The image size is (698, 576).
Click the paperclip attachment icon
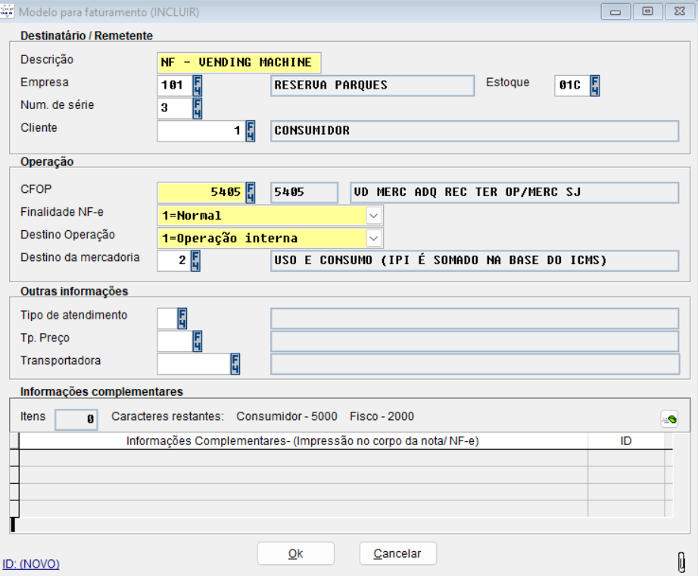click(x=682, y=562)
